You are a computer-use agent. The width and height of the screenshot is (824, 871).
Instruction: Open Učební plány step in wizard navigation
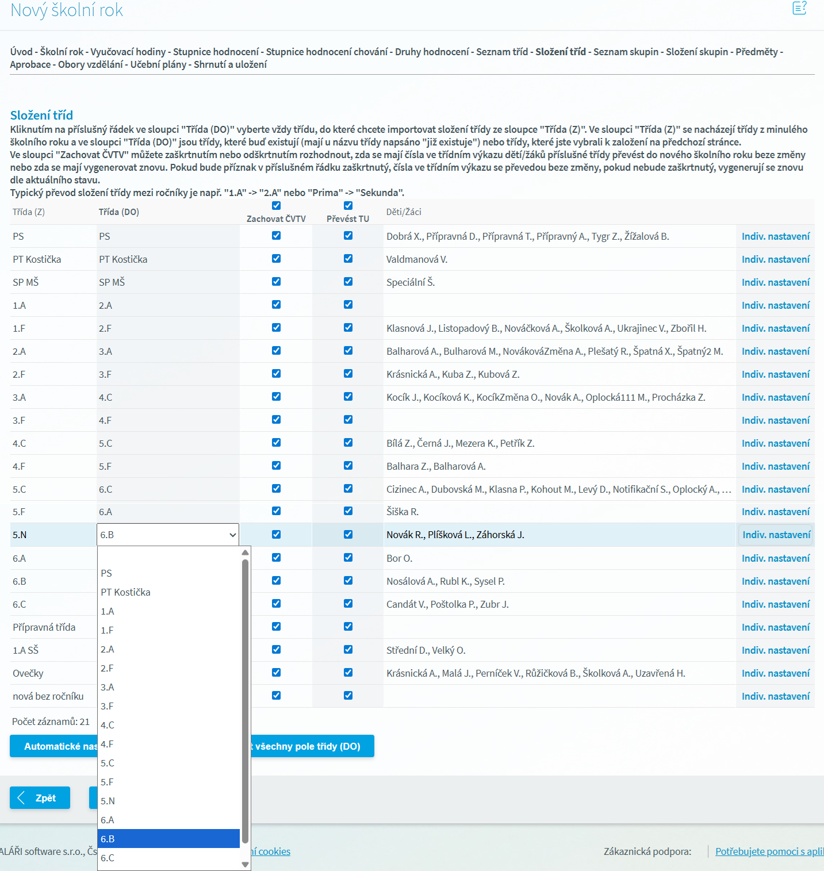point(158,64)
